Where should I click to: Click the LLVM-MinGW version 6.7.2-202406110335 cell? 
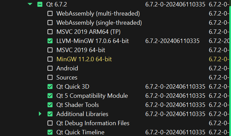[x=172, y=41]
